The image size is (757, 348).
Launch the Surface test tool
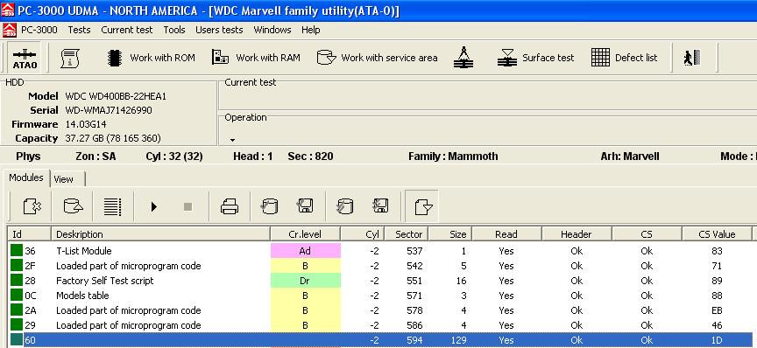coord(535,58)
